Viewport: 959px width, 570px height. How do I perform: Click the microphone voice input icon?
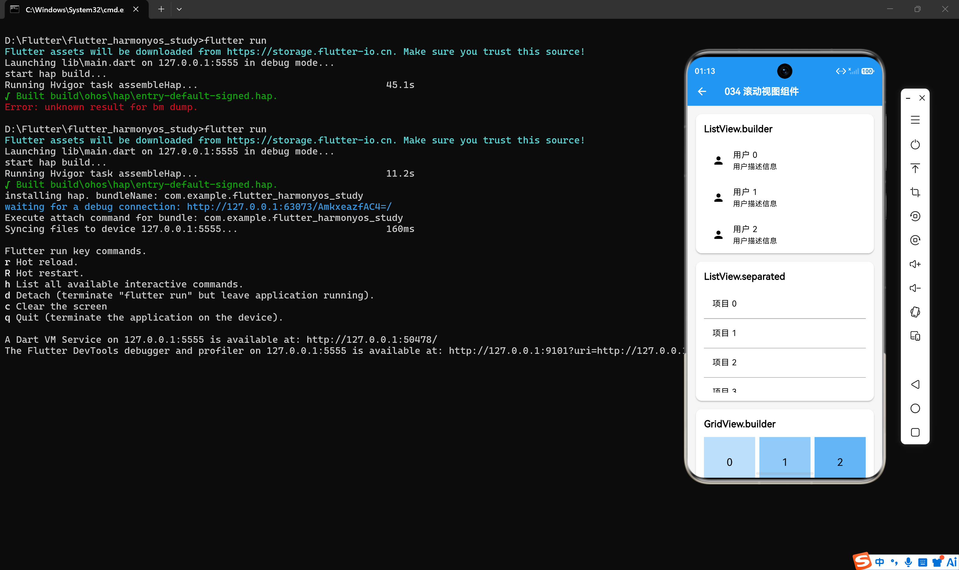tap(908, 562)
